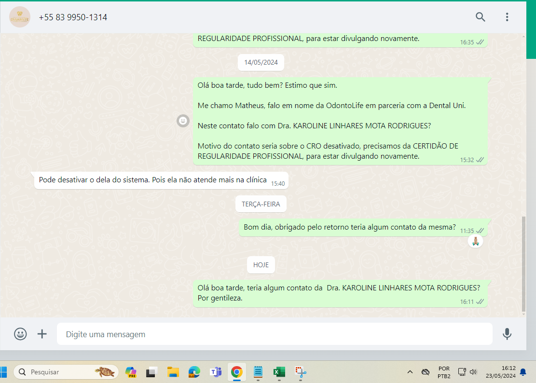Click the emoji reaction button beside Matheus message
Screen dimensions: 536x383
183,121
